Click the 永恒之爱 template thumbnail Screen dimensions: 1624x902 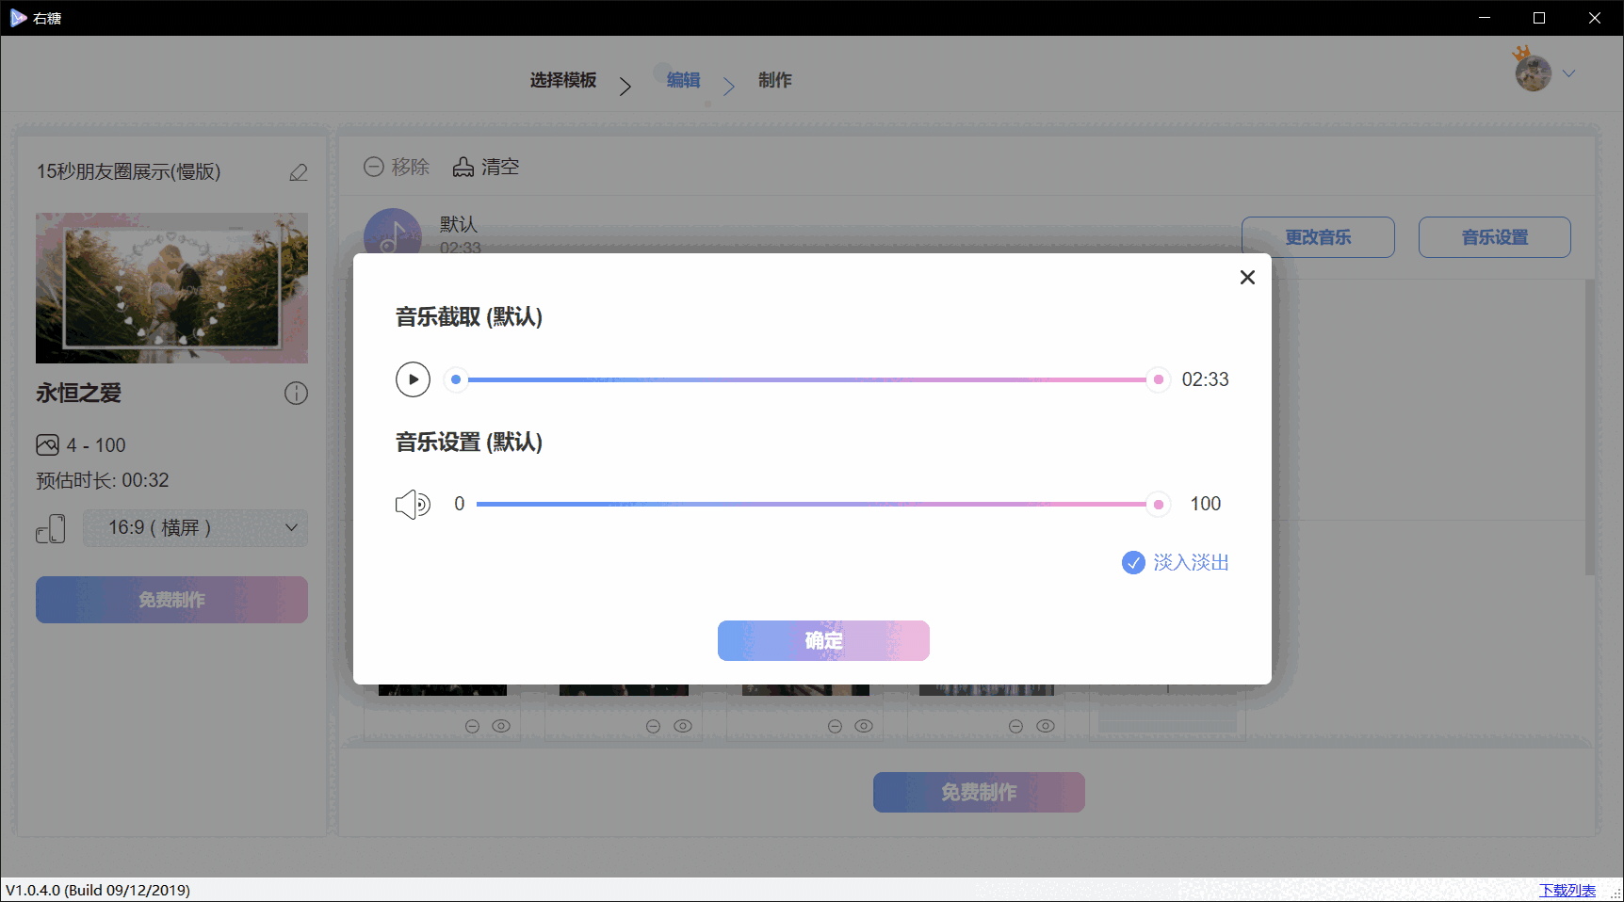(171, 288)
